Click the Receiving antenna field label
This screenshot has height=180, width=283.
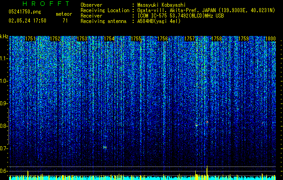(x=103, y=21)
